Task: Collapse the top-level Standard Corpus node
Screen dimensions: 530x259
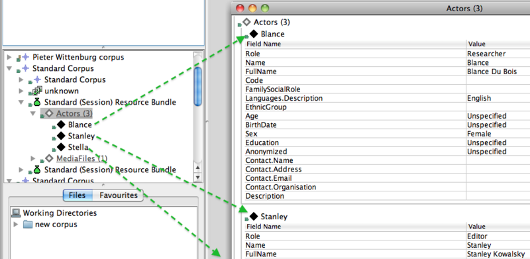Action: pyautogui.click(x=9, y=68)
